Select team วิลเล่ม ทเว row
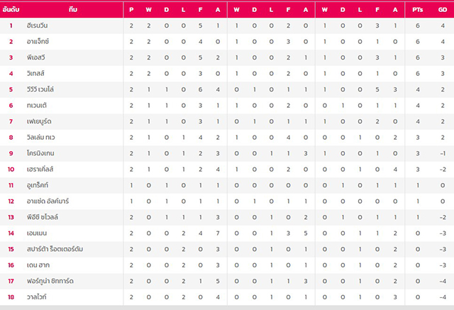 41,137
